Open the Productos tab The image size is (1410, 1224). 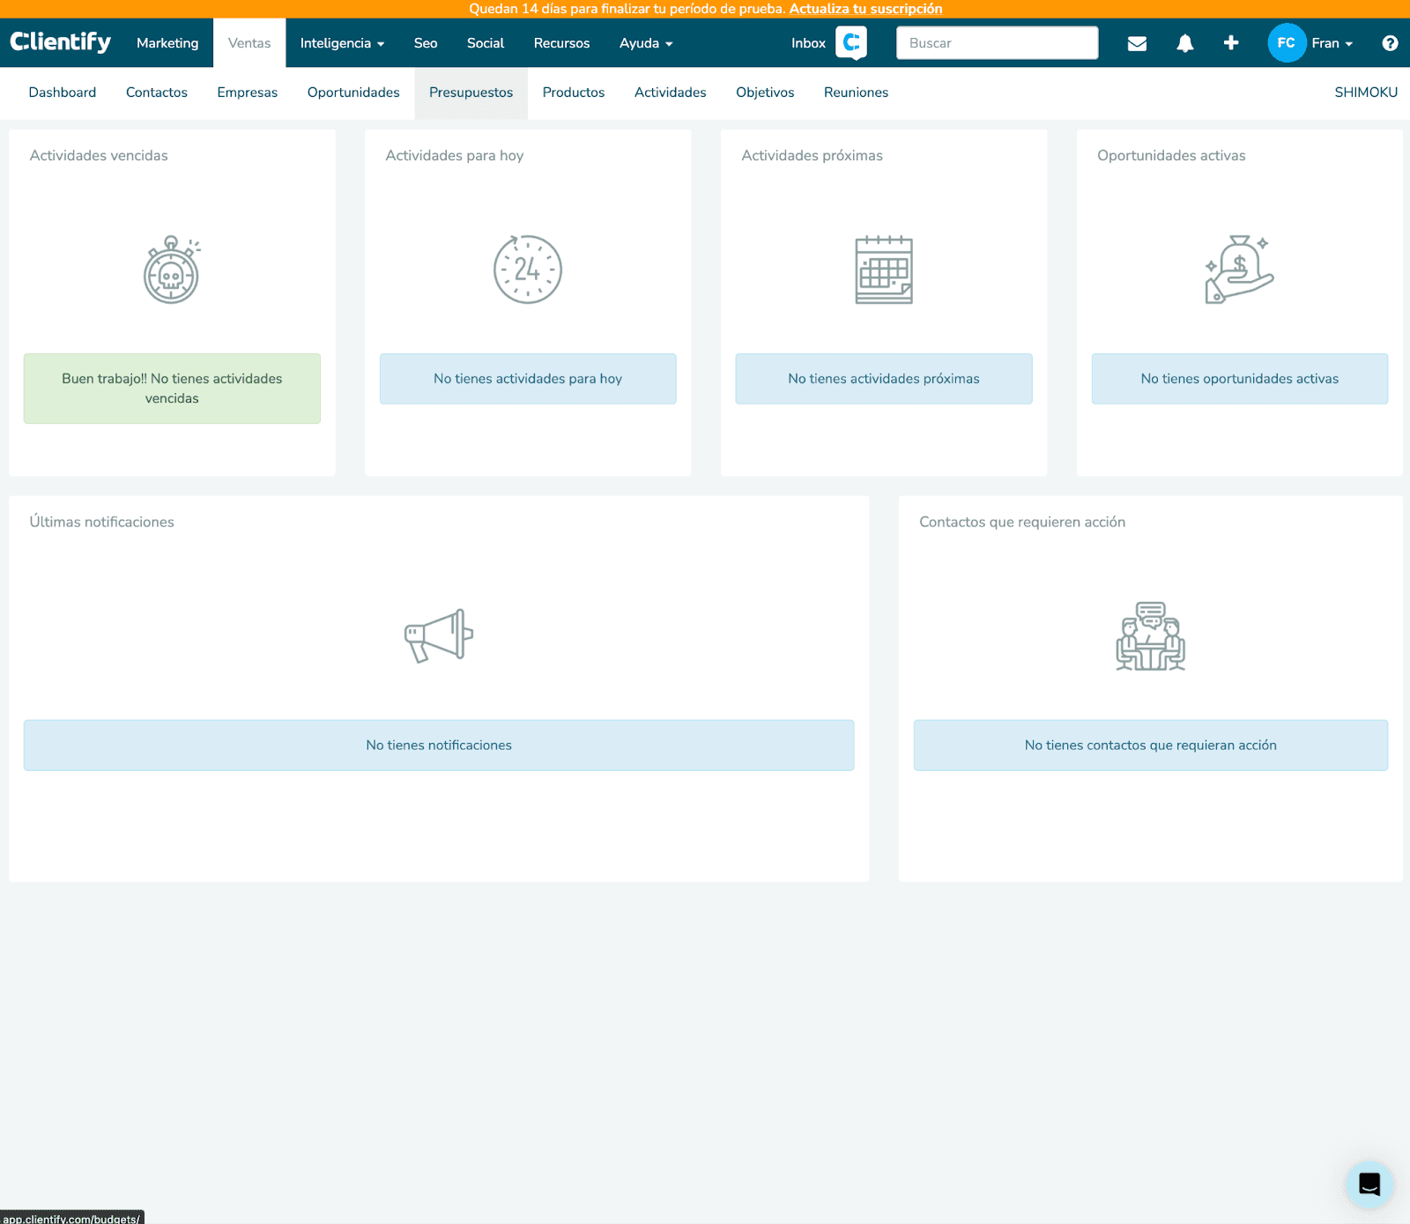point(574,93)
